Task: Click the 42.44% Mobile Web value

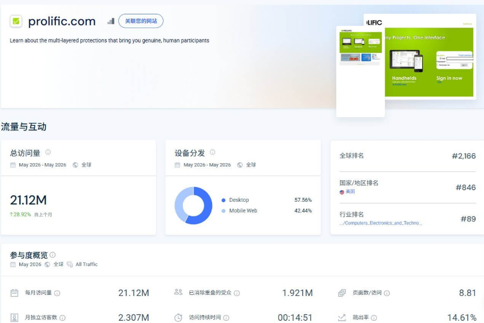Action: 303,211
